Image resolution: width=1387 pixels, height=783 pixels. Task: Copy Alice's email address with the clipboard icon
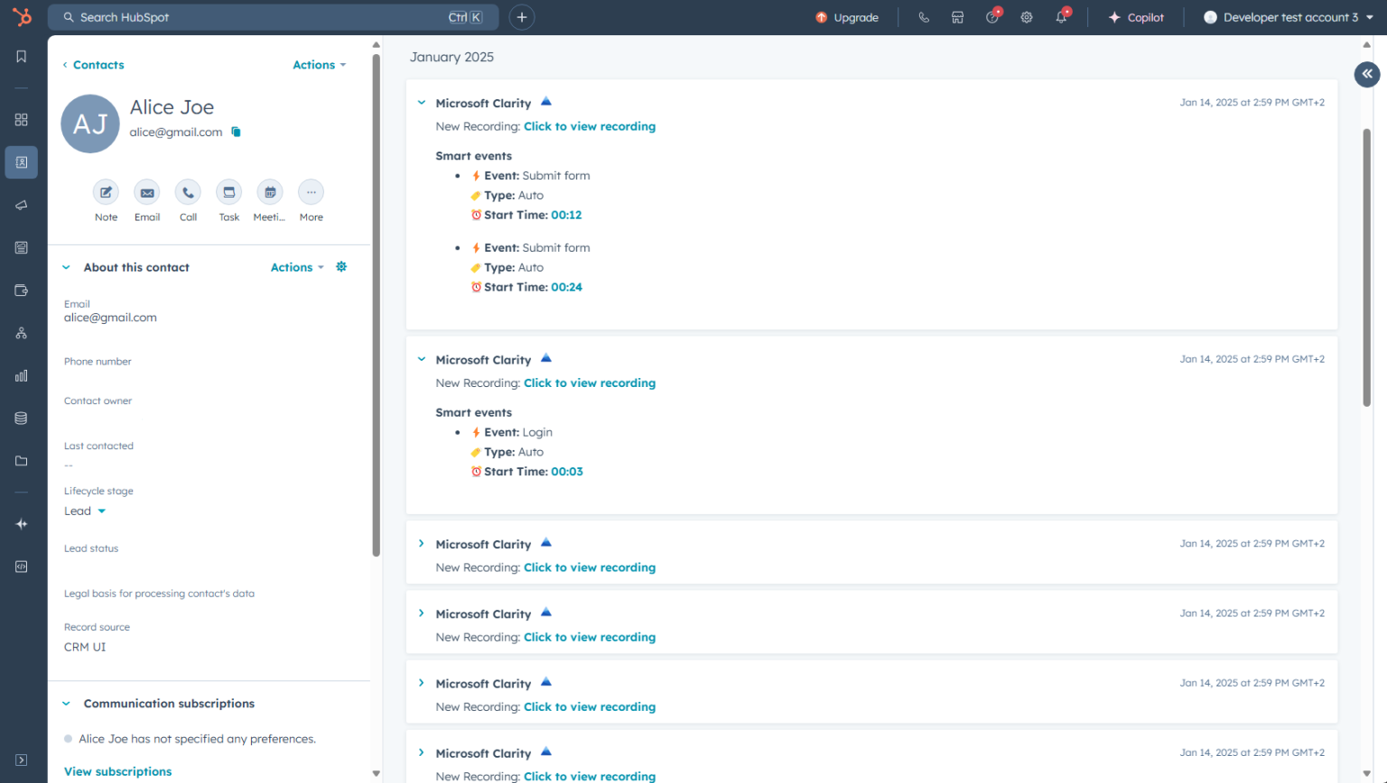pos(236,131)
